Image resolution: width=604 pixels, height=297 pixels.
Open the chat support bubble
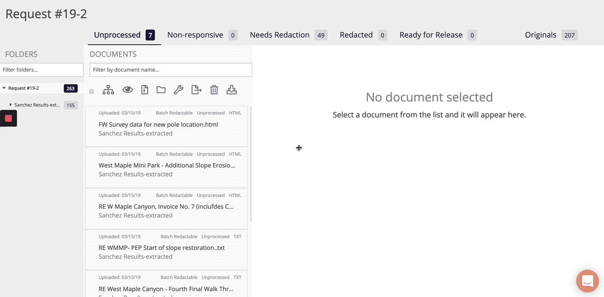[587, 281]
